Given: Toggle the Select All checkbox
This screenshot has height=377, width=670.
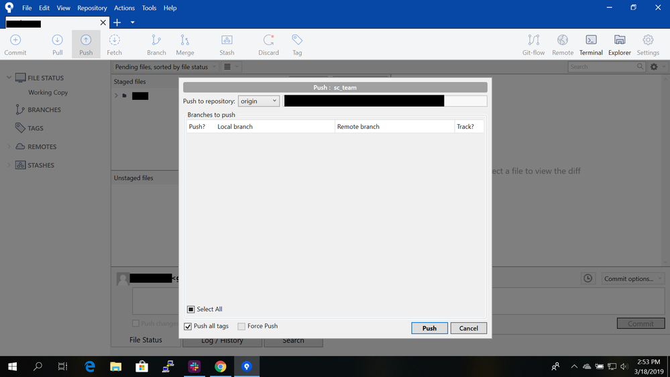Looking at the screenshot, I should tap(191, 309).
